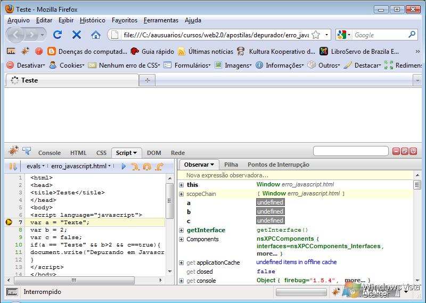Step into the next function call
The image size is (426, 303).
(x=135, y=166)
